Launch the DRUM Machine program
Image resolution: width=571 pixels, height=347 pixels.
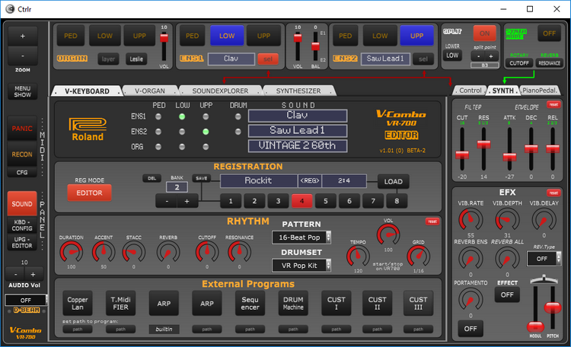pyautogui.click(x=293, y=303)
